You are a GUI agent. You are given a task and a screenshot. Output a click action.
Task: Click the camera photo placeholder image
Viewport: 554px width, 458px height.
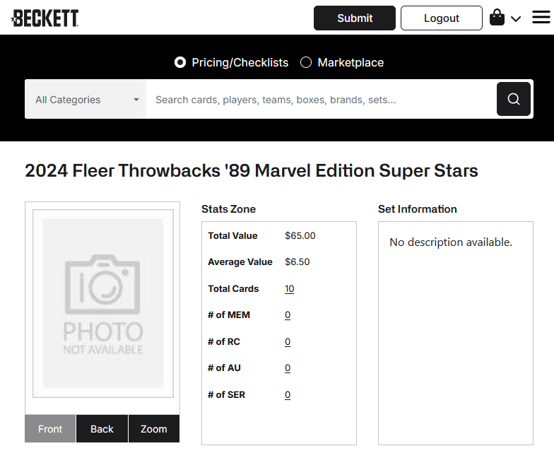pos(103,303)
